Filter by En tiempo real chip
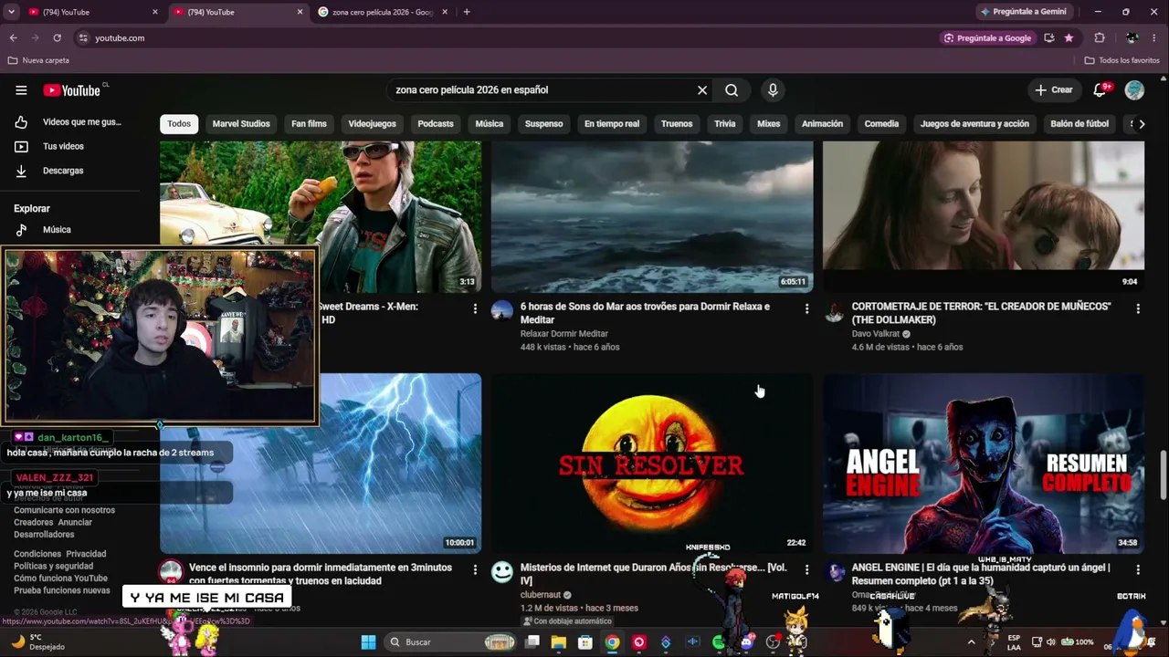Screen dimensions: 1169x657 click(x=612, y=124)
